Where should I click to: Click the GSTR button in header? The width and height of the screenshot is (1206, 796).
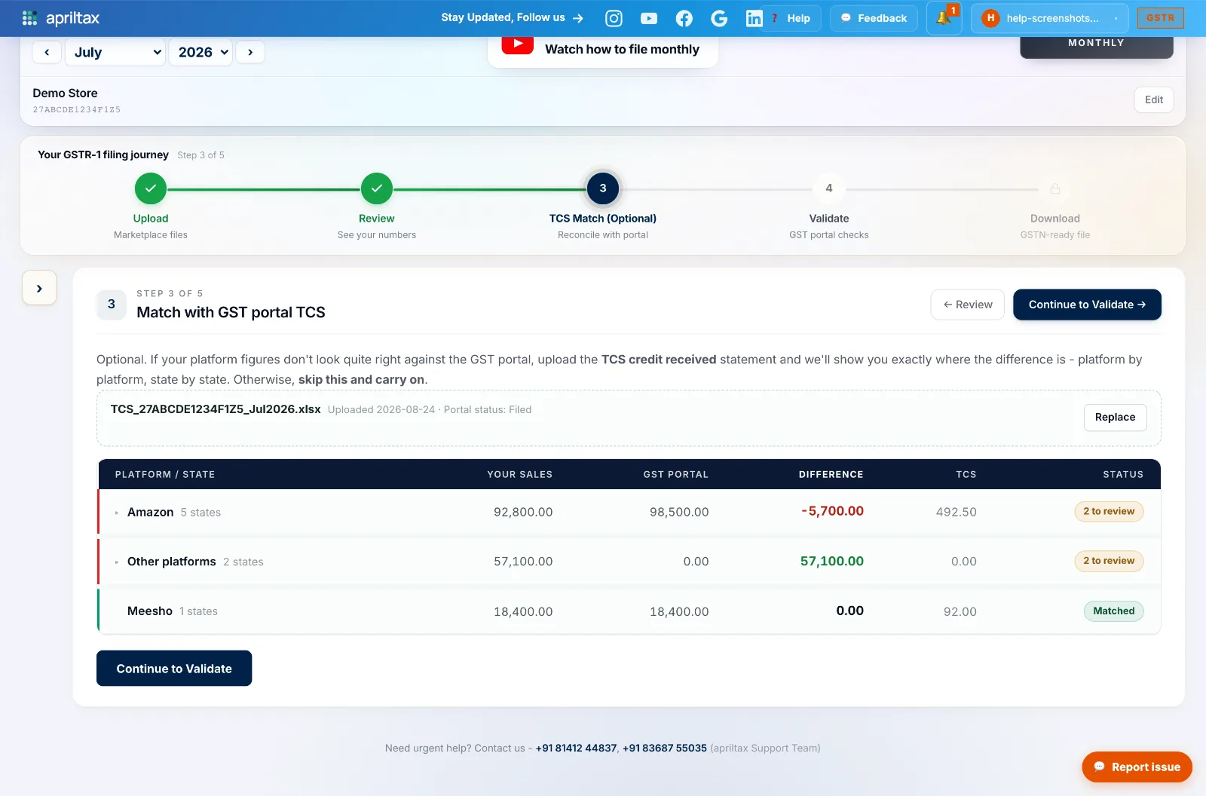pyautogui.click(x=1160, y=18)
